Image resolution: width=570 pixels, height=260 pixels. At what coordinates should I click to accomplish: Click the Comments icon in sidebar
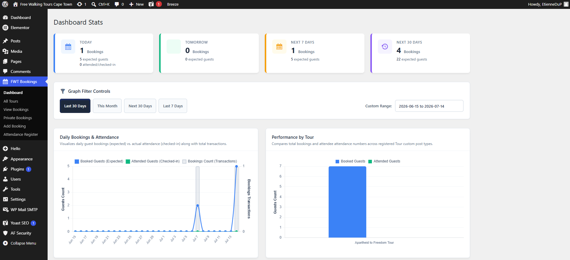[x=5, y=71]
